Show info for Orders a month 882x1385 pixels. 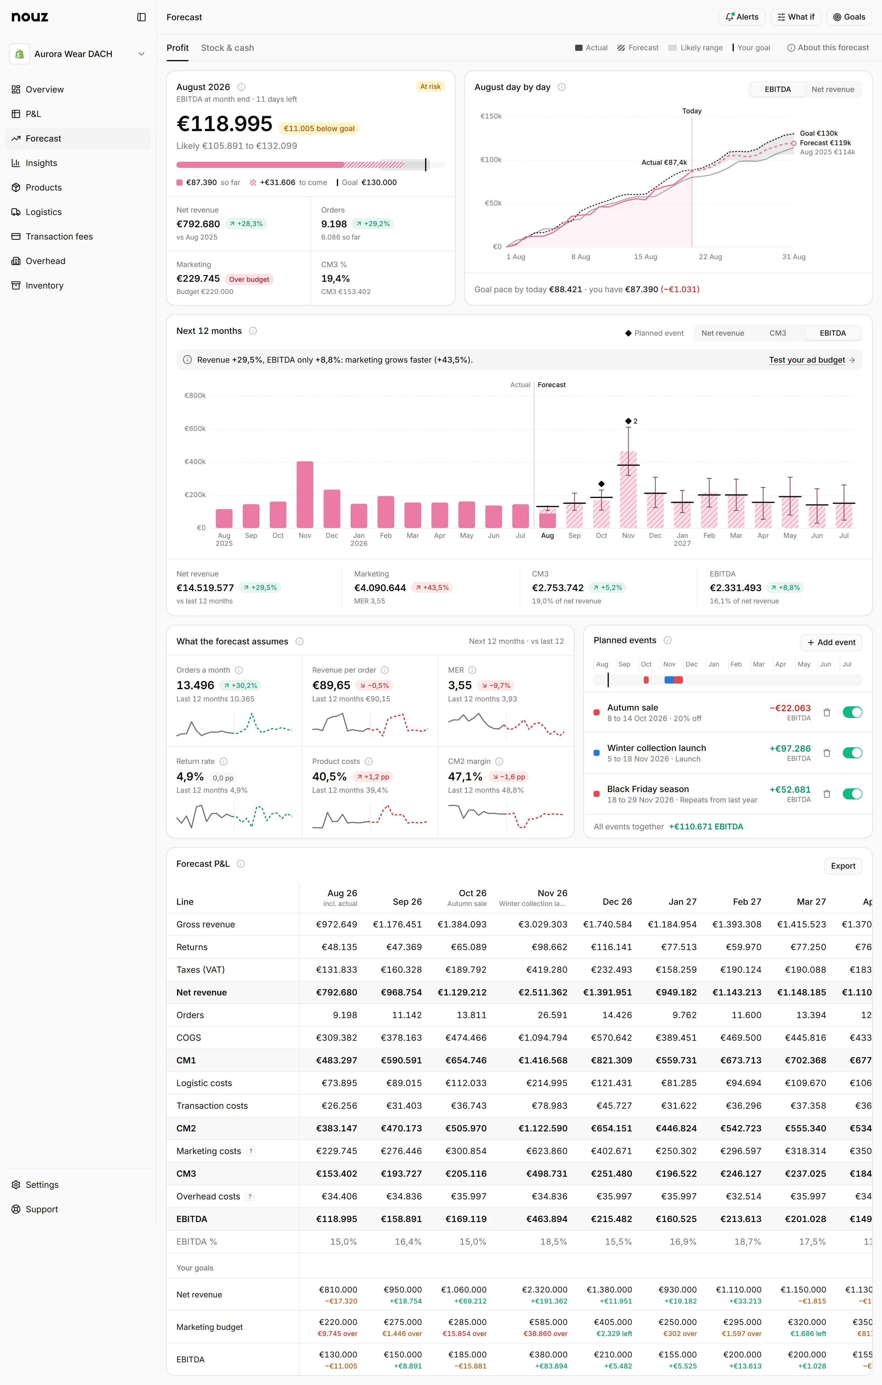click(239, 670)
